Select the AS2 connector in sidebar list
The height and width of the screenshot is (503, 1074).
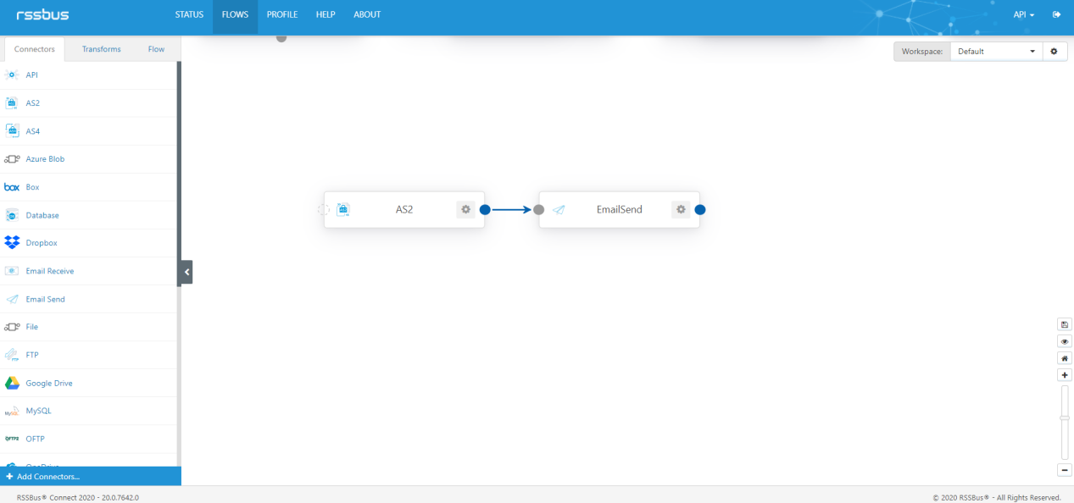(x=88, y=103)
